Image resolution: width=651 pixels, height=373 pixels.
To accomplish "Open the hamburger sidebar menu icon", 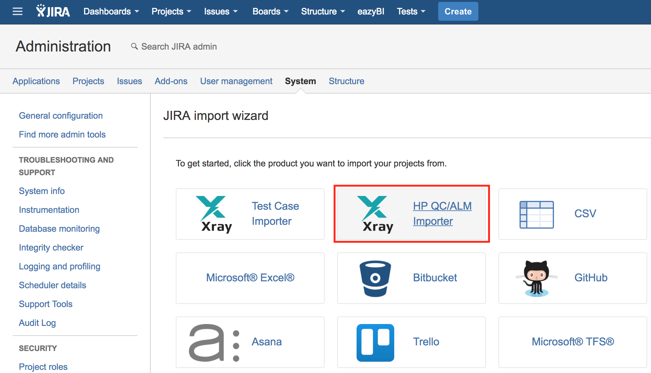I will pos(18,12).
